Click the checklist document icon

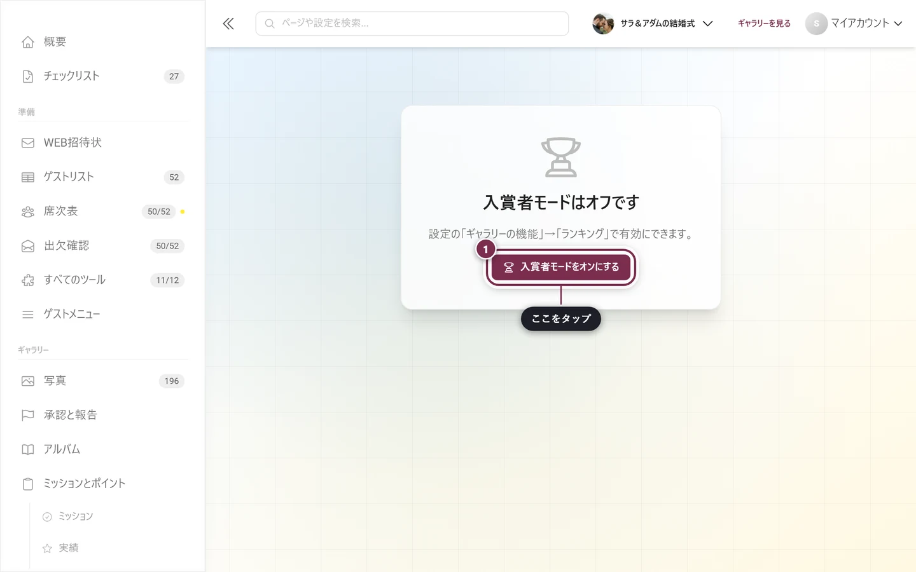[x=28, y=76]
